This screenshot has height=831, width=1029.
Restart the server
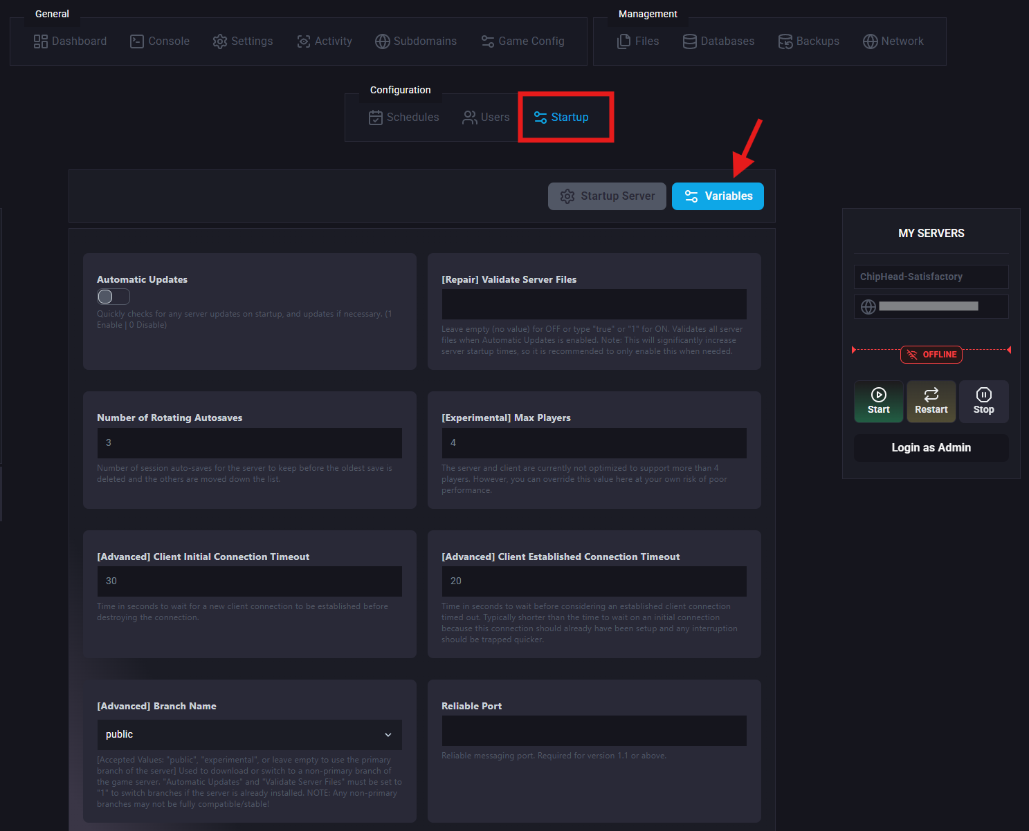[931, 402]
